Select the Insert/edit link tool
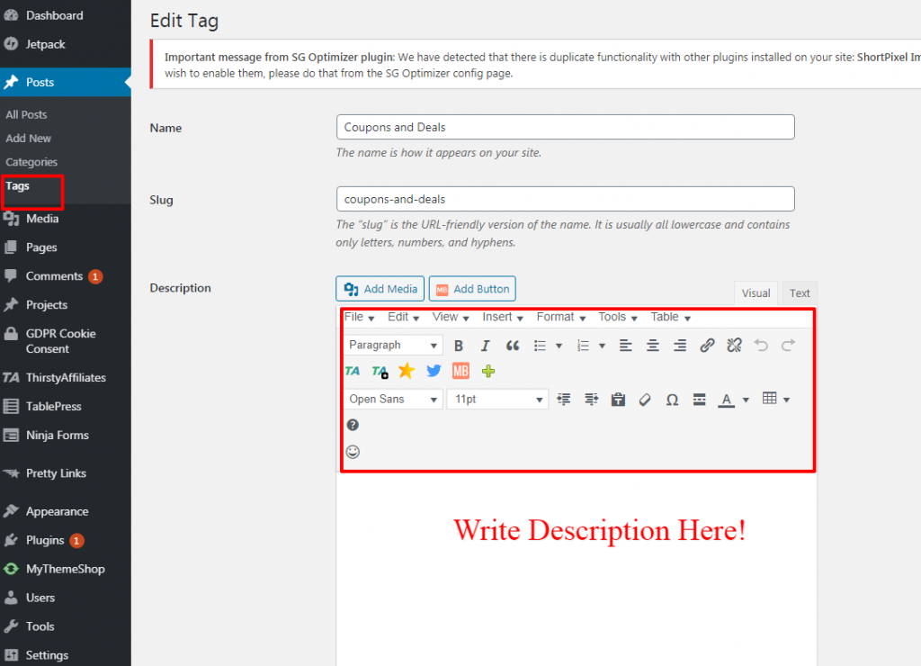Viewport: 921px width, 666px height. 709,346
